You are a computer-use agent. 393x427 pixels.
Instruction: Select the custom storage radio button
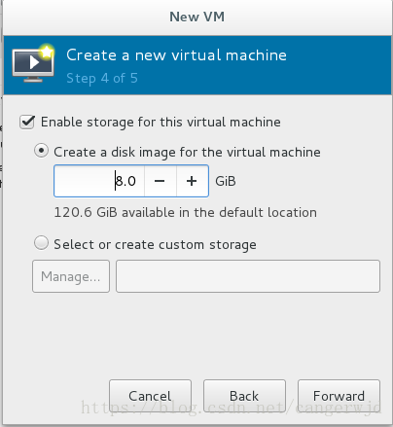pos(41,243)
